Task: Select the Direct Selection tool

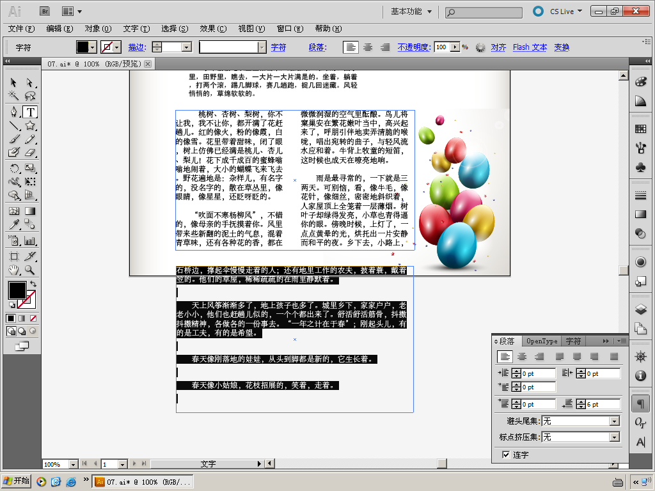Action: pos(29,82)
